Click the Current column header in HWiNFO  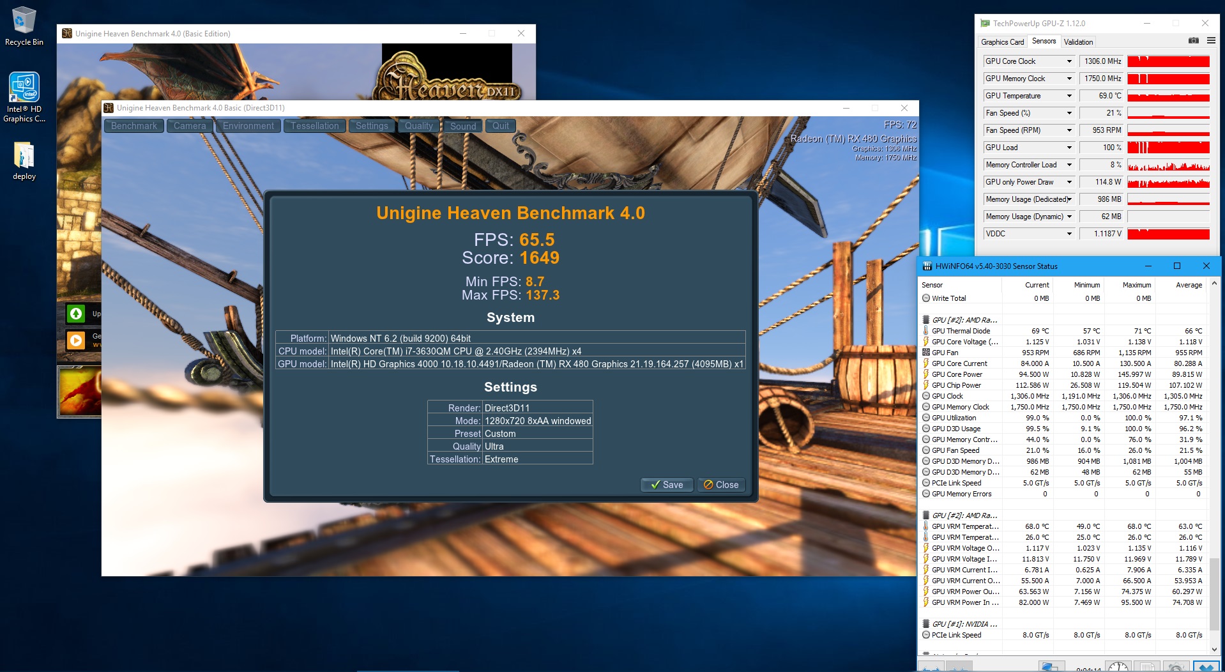1027,285
